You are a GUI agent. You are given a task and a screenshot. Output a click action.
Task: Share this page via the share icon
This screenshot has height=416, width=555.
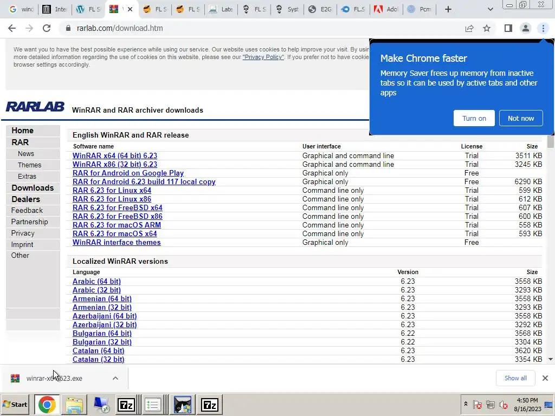click(x=469, y=28)
